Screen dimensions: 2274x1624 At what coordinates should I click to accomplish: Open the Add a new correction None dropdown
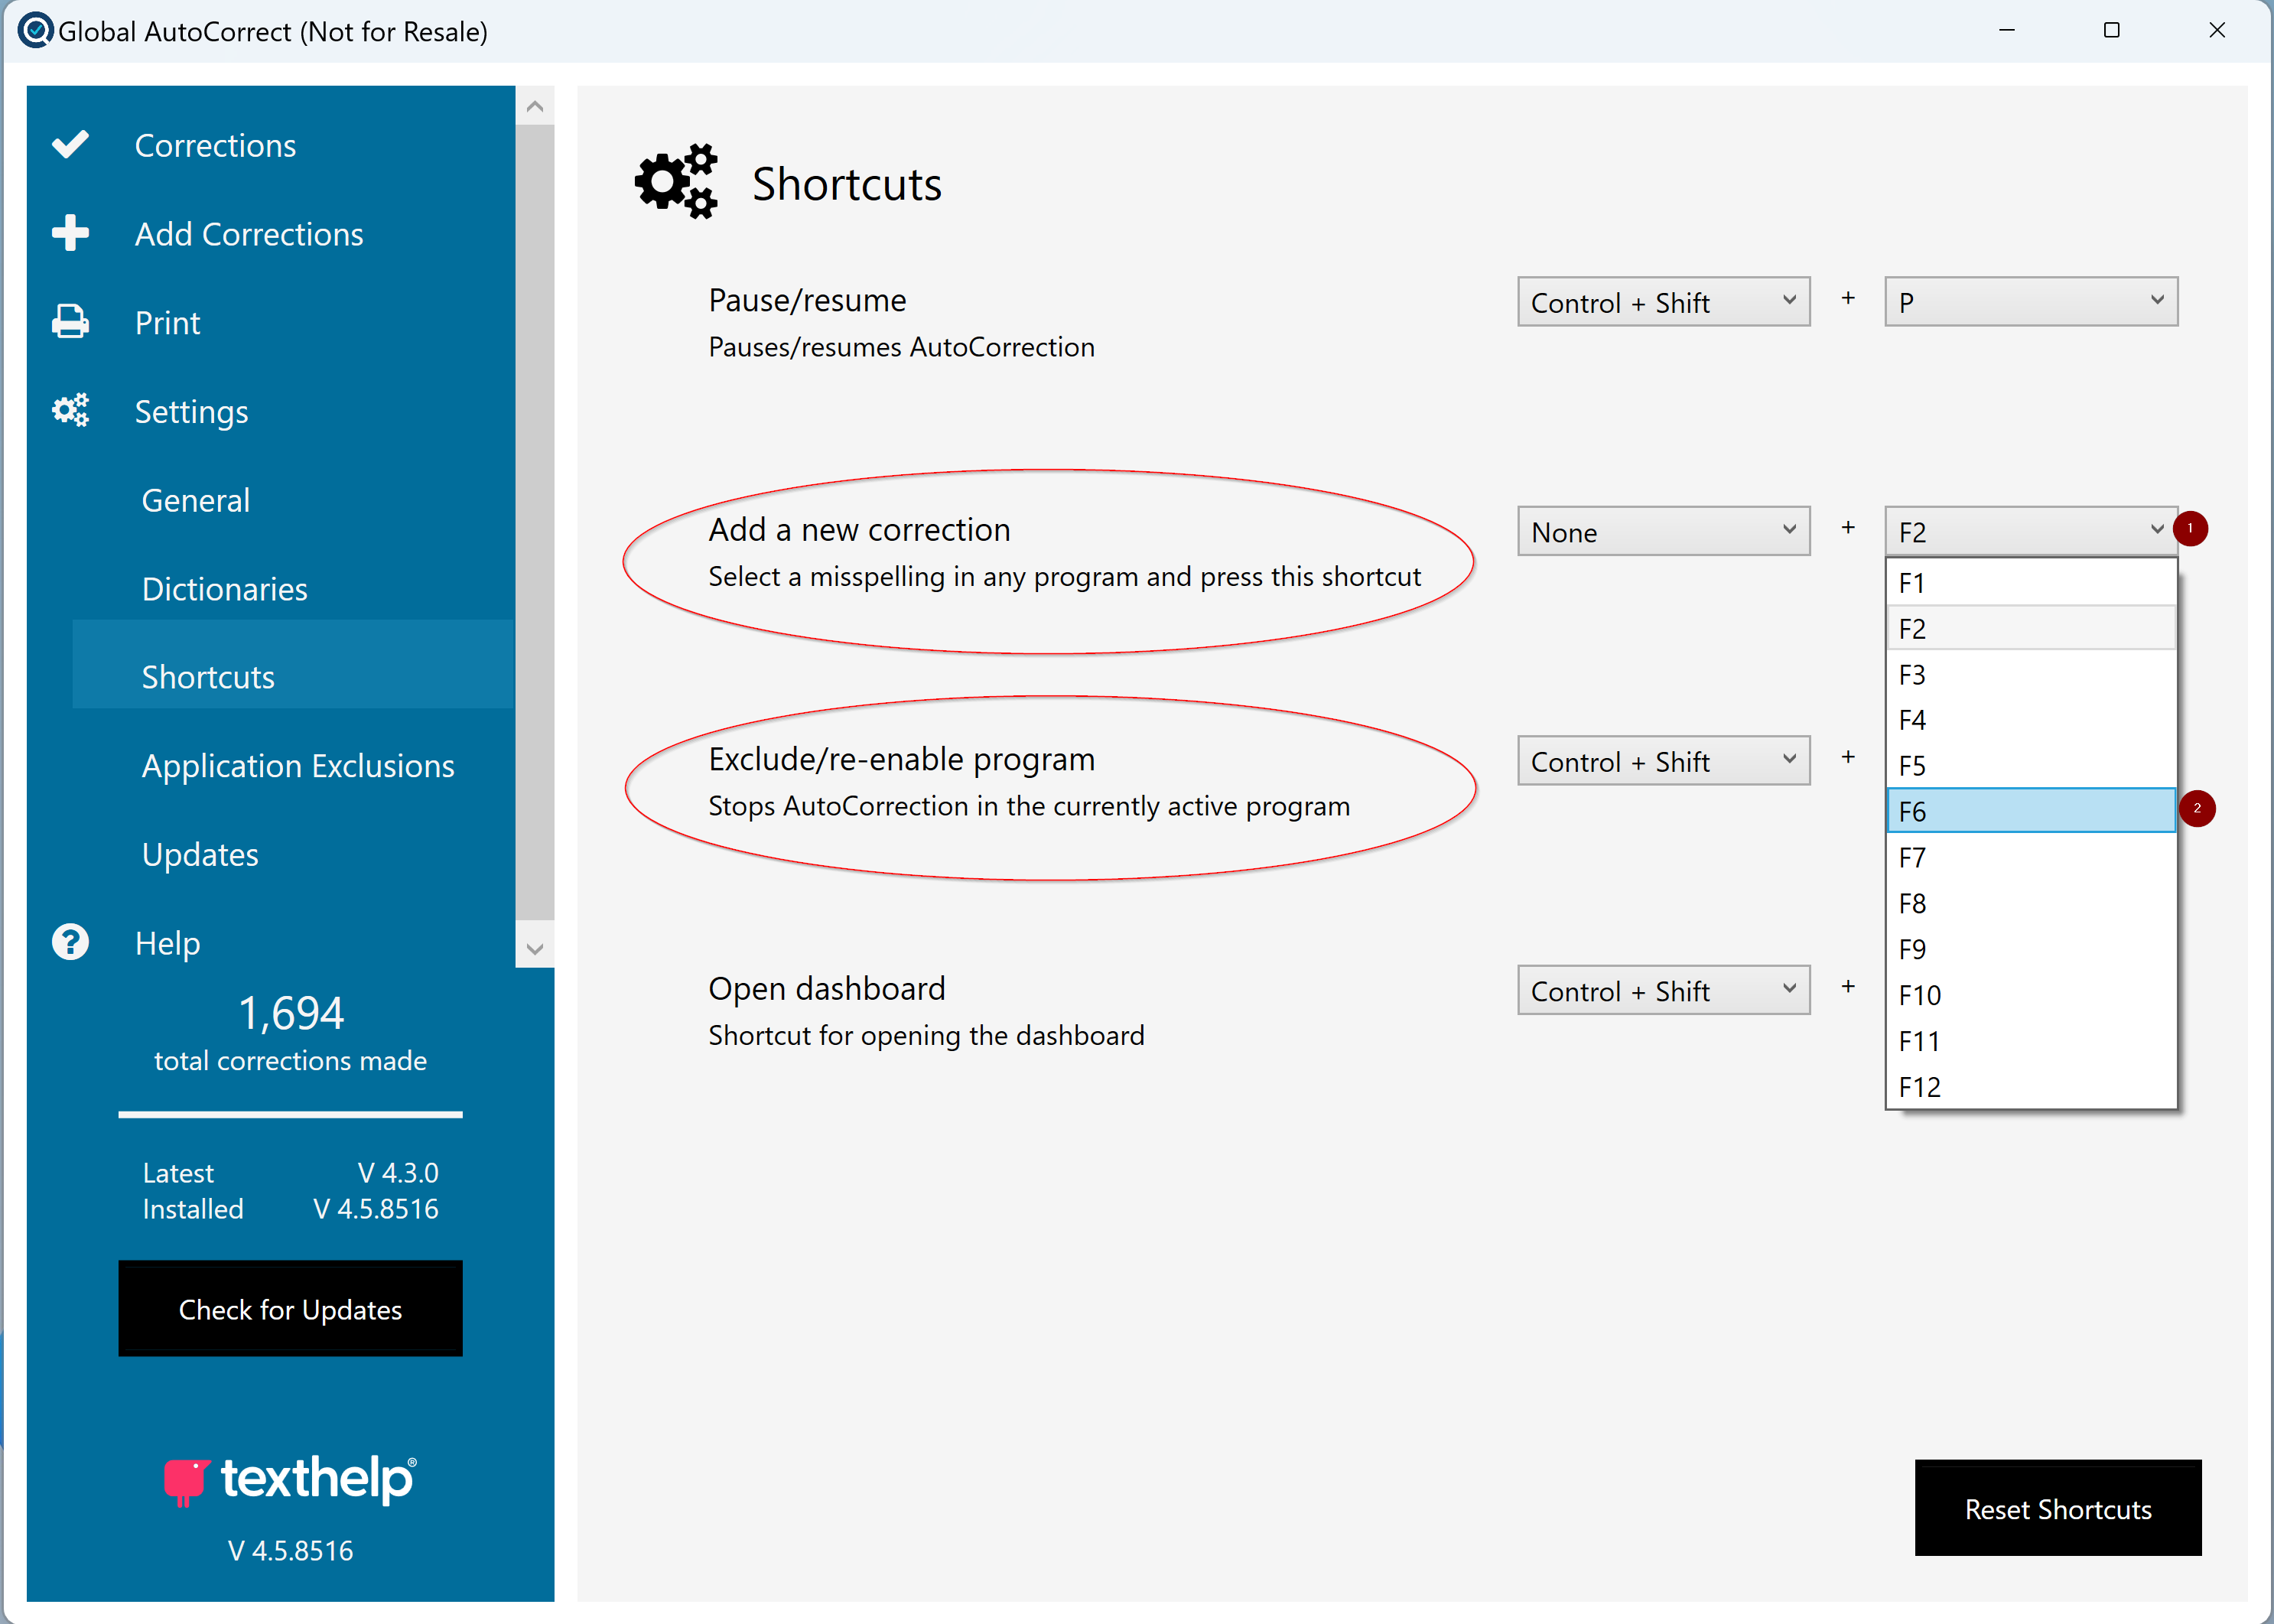tap(1663, 532)
